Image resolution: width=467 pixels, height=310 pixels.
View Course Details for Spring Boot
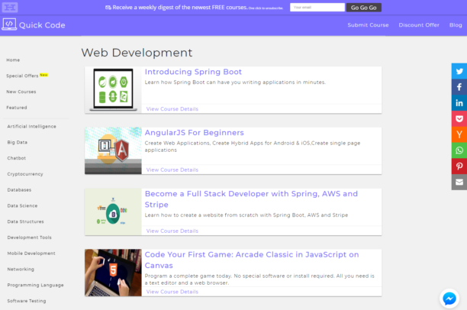click(172, 108)
